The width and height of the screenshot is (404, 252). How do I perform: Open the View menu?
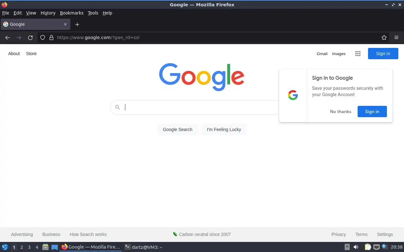[31, 13]
